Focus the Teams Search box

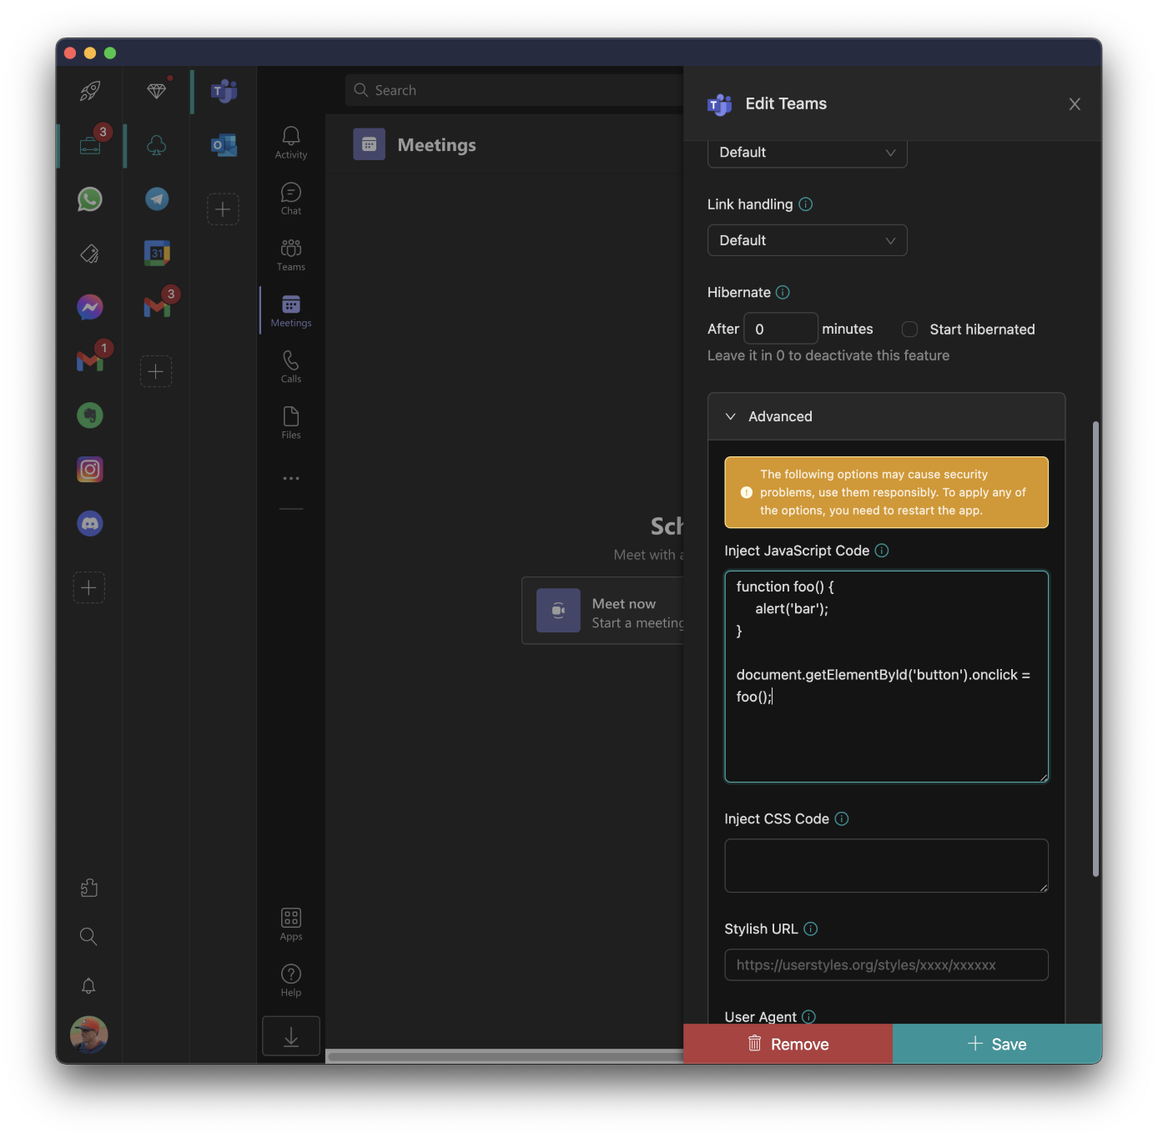515,90
